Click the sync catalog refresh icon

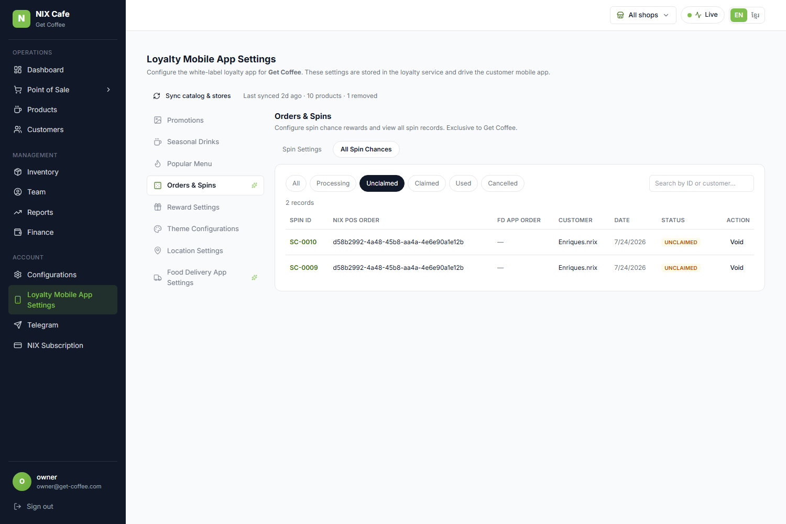click(157, 96)
